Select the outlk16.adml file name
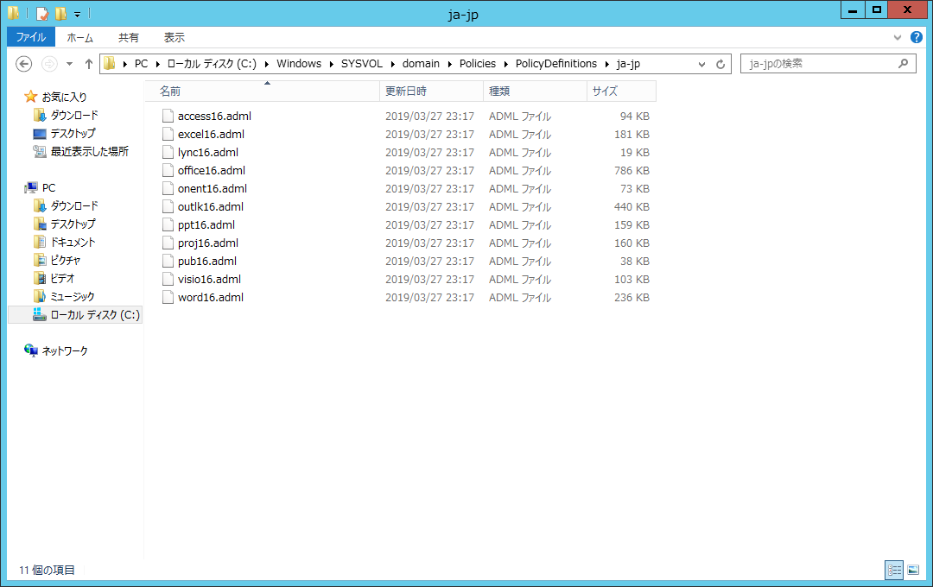933x587 pixels. (x=211, y=207)
